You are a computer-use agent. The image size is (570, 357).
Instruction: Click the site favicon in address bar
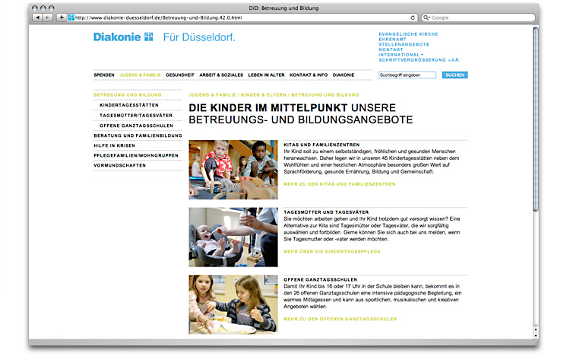click(71, 18)
